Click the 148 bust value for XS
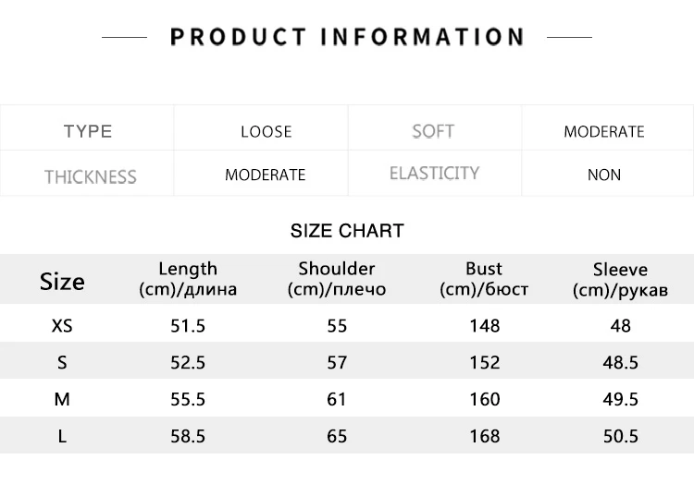 click(x=485, y=326)
